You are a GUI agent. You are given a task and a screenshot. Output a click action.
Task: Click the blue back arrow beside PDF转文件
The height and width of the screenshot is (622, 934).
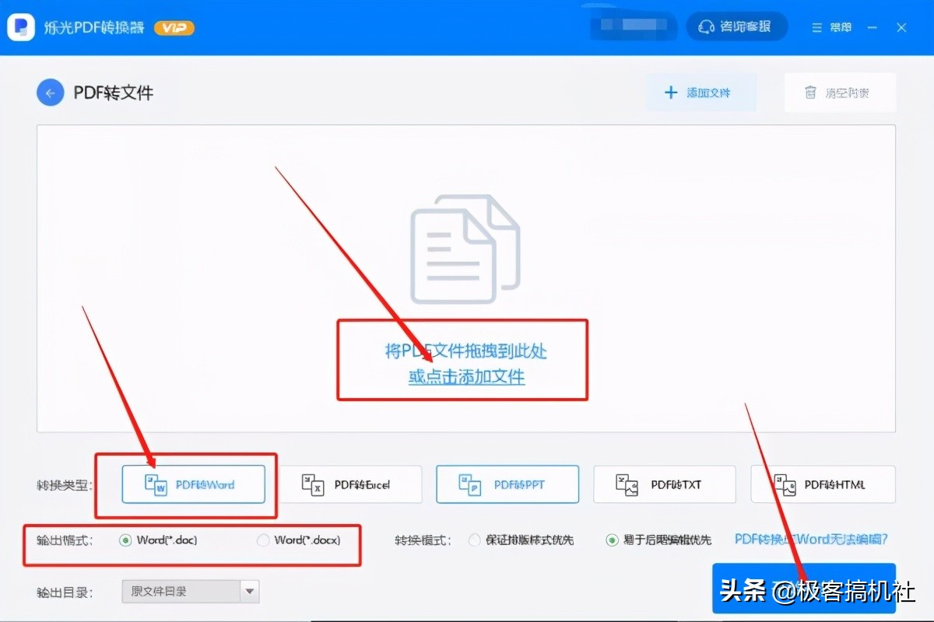[50, 92]
